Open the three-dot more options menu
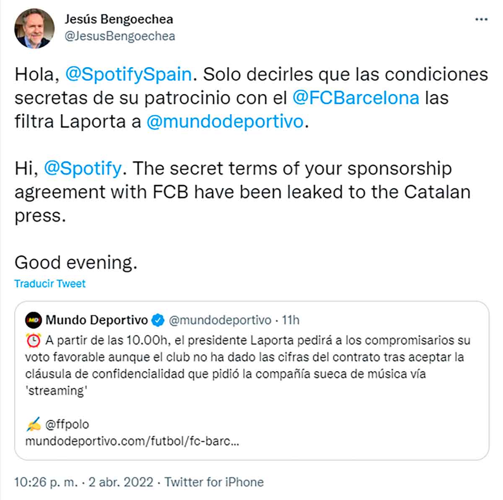The height and width of the screenshot is (500, 503). (x=481, y=20)
